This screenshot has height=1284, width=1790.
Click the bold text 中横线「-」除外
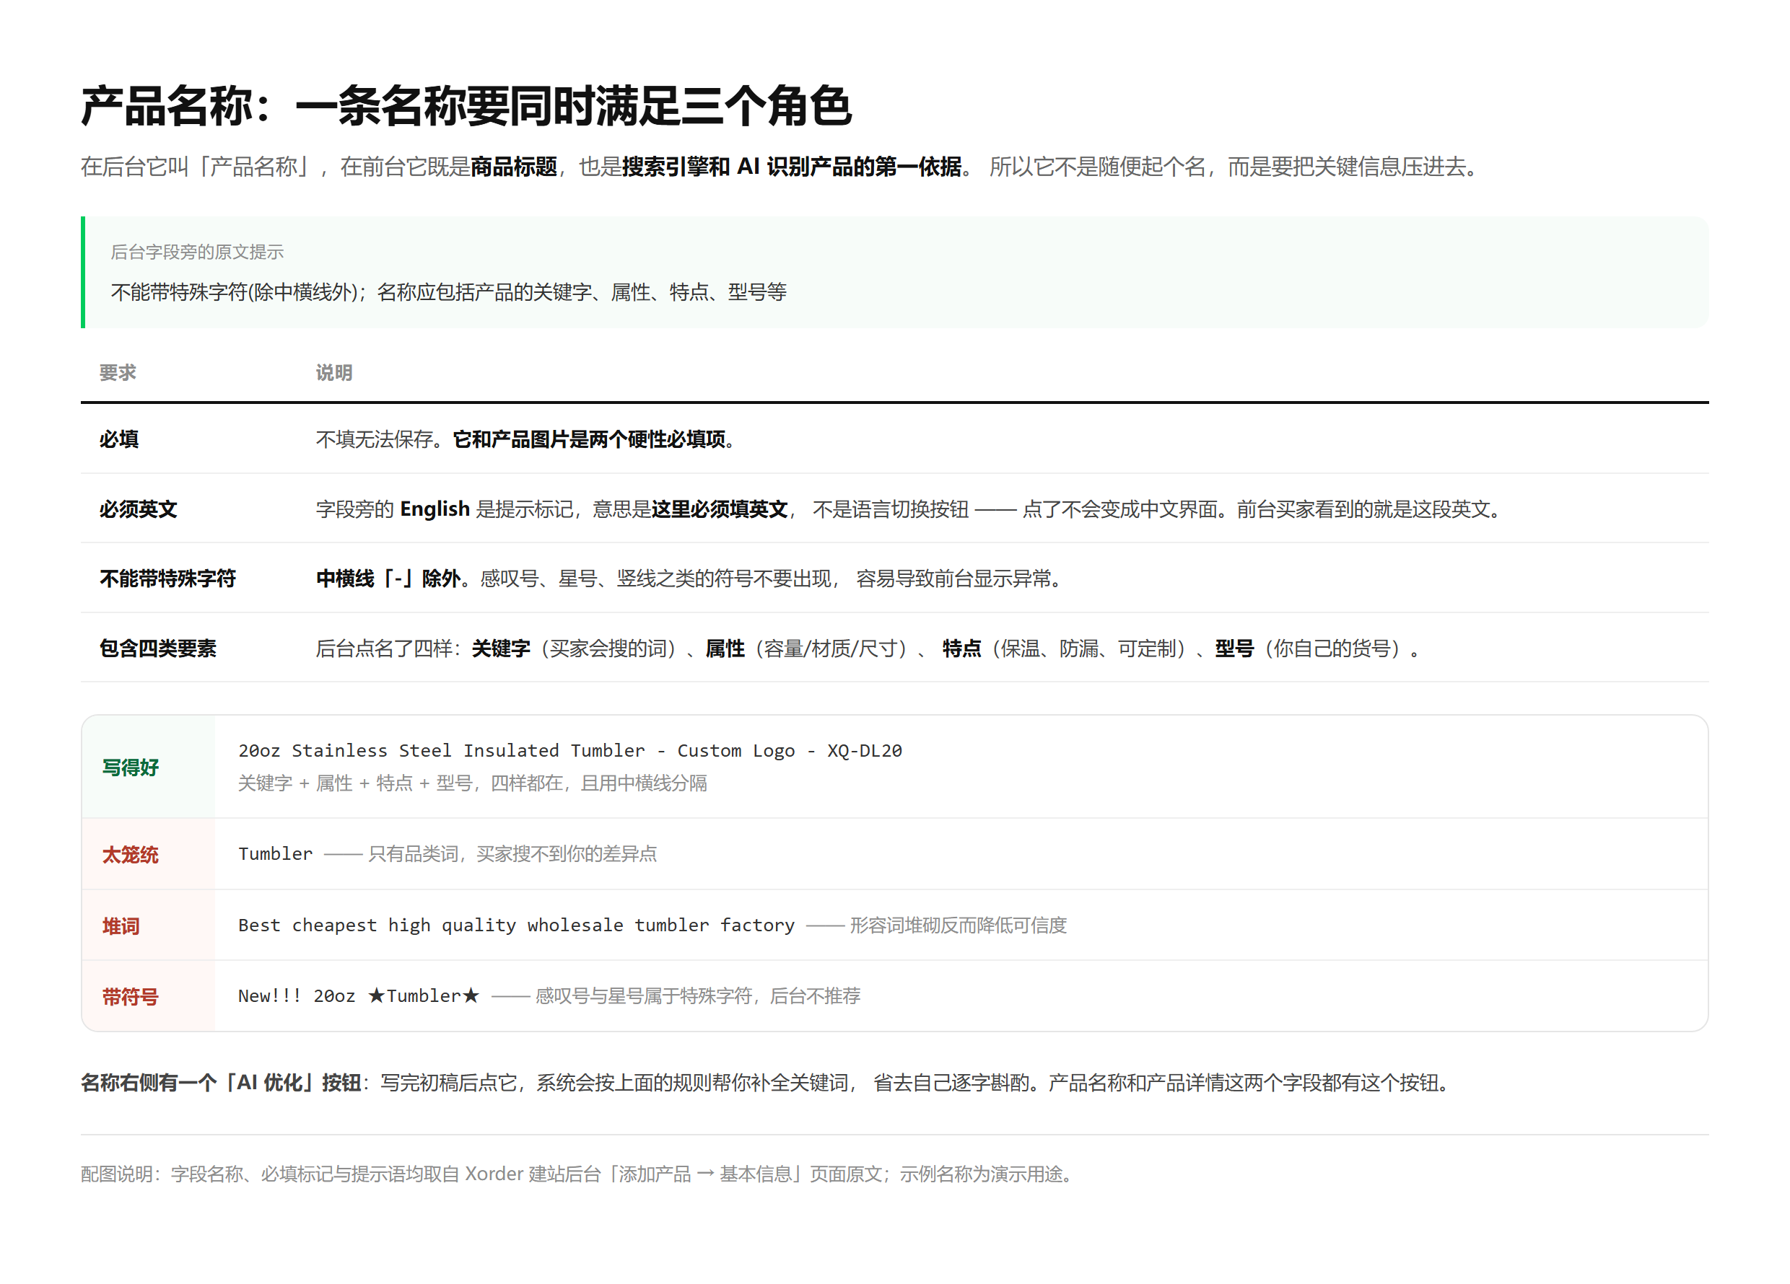(x=388, y=578)
